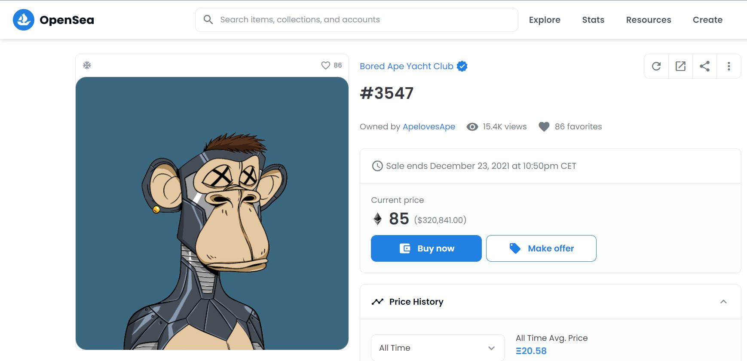Screen dimensions: 747x361
Task: Open the All Time range dropdown
Action: coord(438,348)
